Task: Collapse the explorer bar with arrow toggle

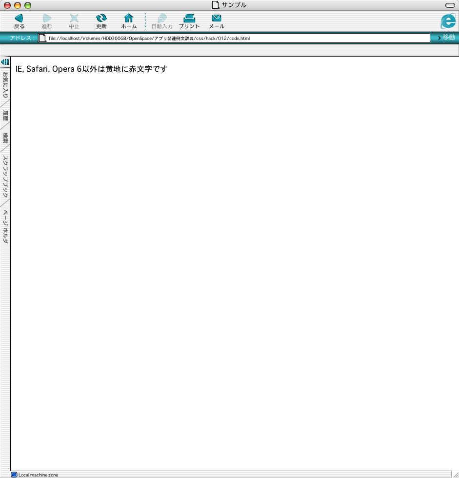Action: point(5,62)
